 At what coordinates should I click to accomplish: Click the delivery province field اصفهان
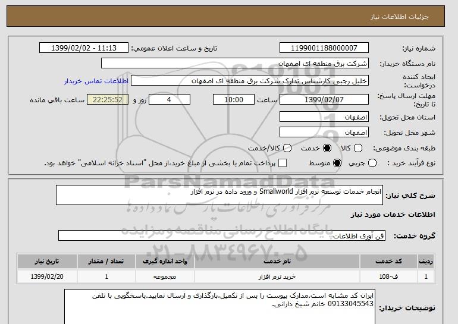(x=324, y=117)
